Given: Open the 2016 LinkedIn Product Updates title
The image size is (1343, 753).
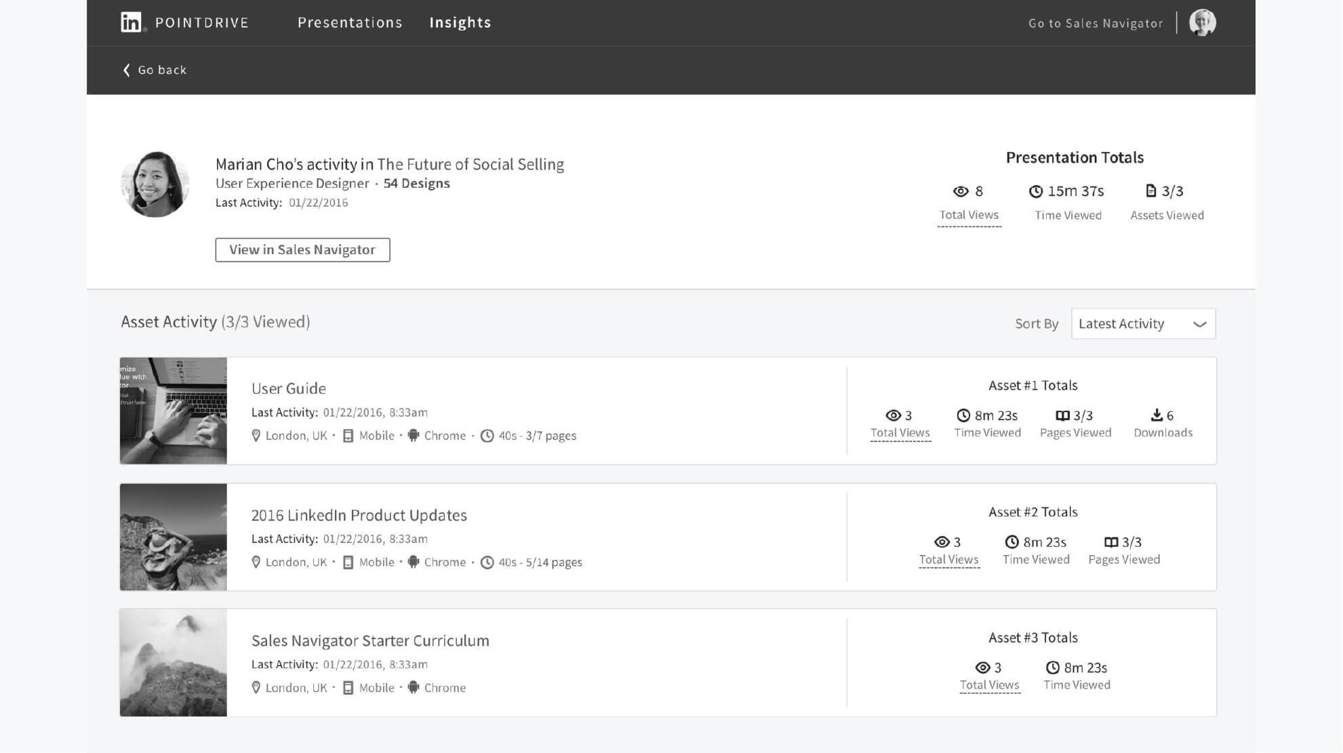Looking at the screenshot, I should click(x=359, y=515).
